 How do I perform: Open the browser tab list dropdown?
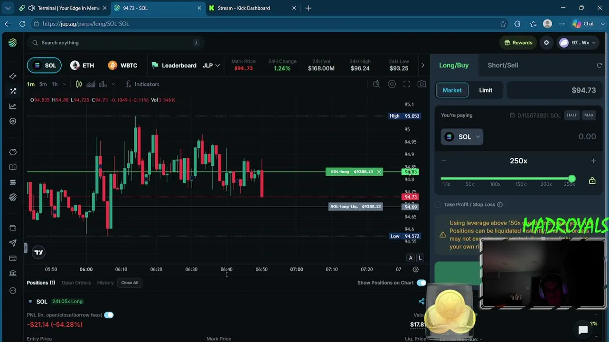[x=8, y=8]
